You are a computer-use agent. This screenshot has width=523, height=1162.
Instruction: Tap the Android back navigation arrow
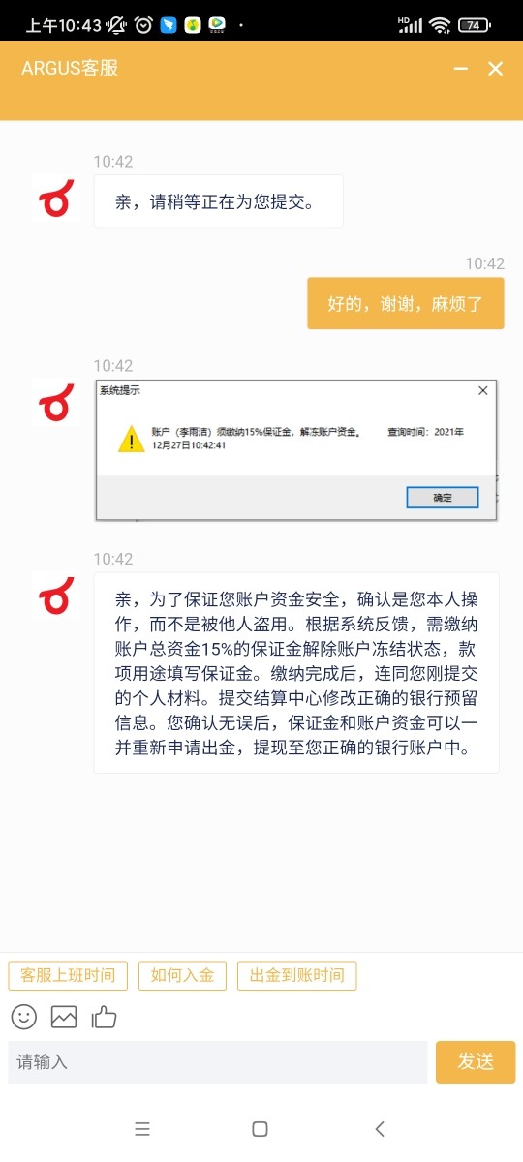coord(380,1128)
